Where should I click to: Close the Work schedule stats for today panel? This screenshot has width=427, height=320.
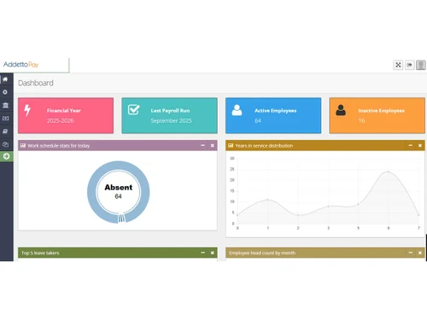pos(213,145)
